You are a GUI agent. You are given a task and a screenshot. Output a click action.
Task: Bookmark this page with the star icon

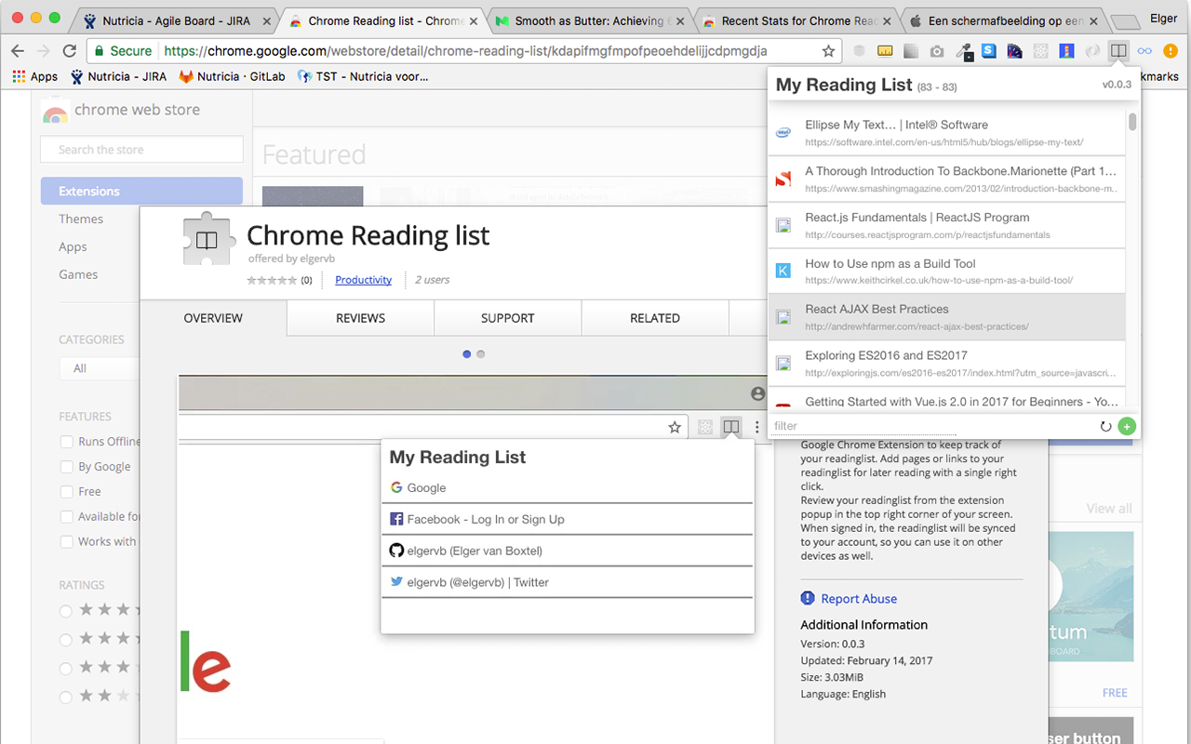[828, 51]
